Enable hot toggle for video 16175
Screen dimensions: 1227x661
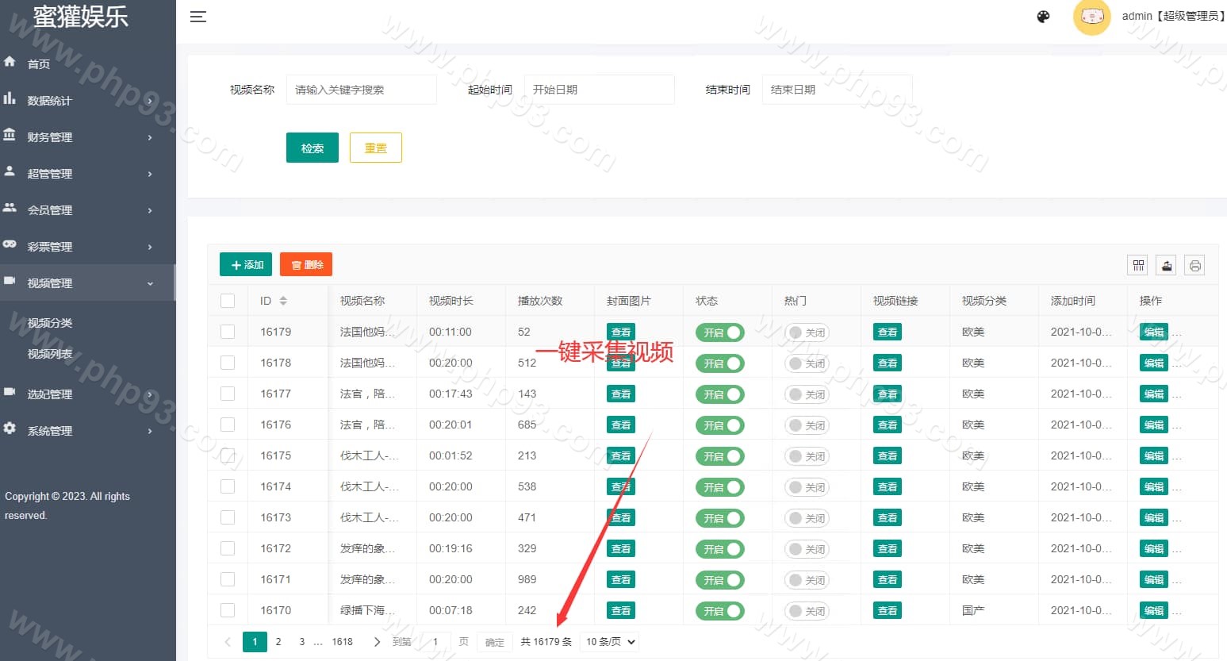coord(807,456)
